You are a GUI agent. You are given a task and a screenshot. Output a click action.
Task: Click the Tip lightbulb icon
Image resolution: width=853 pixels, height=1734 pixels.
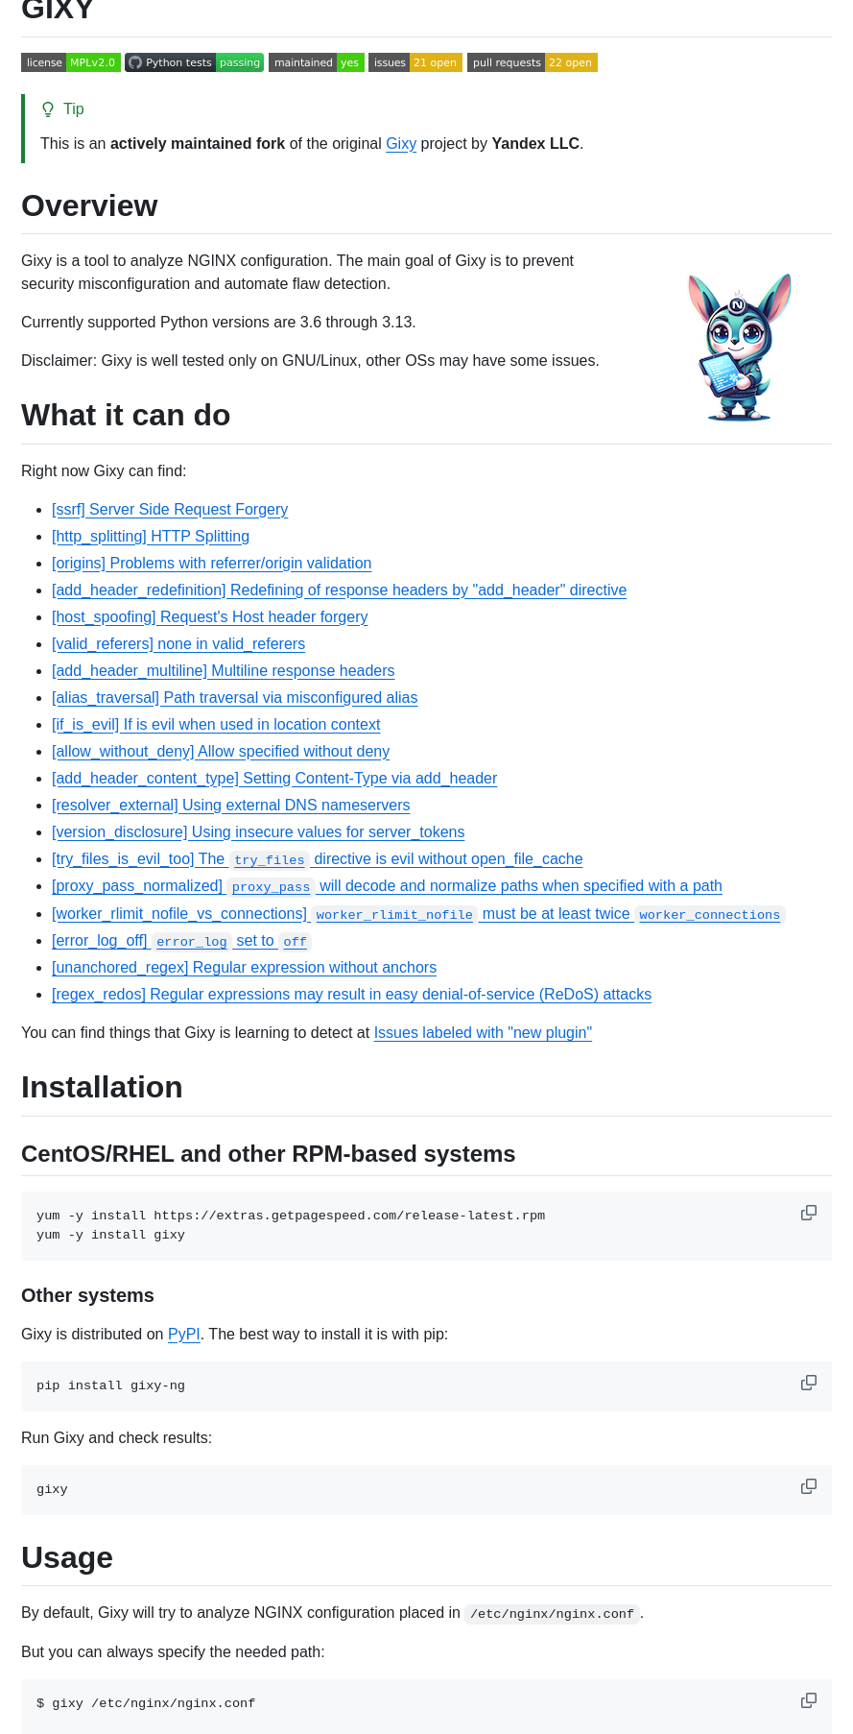coord(48,109)
